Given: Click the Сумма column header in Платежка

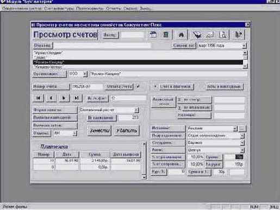Looking at the screenshot, I should (95, 155).
